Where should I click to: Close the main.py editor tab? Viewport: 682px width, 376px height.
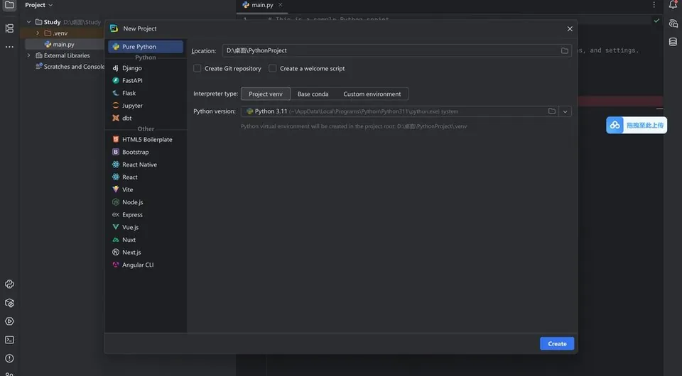click(280, 5)
